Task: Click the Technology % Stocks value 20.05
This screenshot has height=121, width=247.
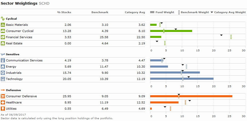Action: click(x=67, y=79)
